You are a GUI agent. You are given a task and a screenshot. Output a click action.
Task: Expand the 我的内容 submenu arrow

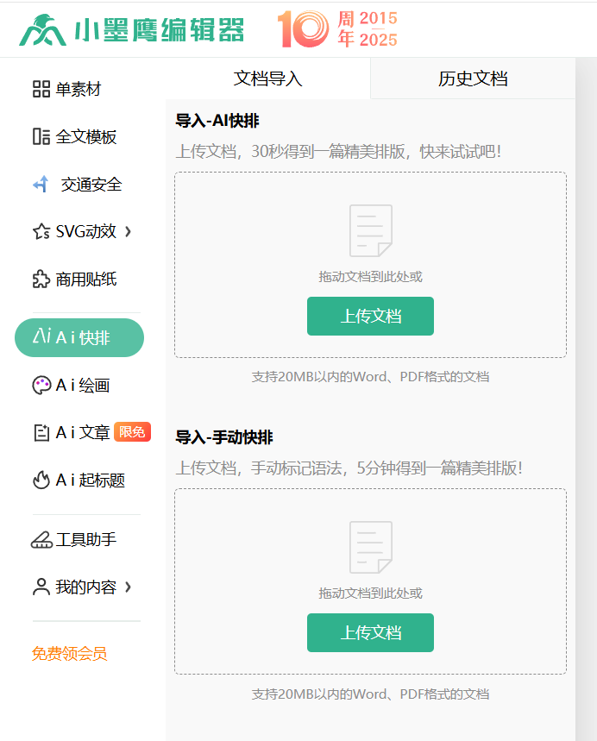(128, 587)
